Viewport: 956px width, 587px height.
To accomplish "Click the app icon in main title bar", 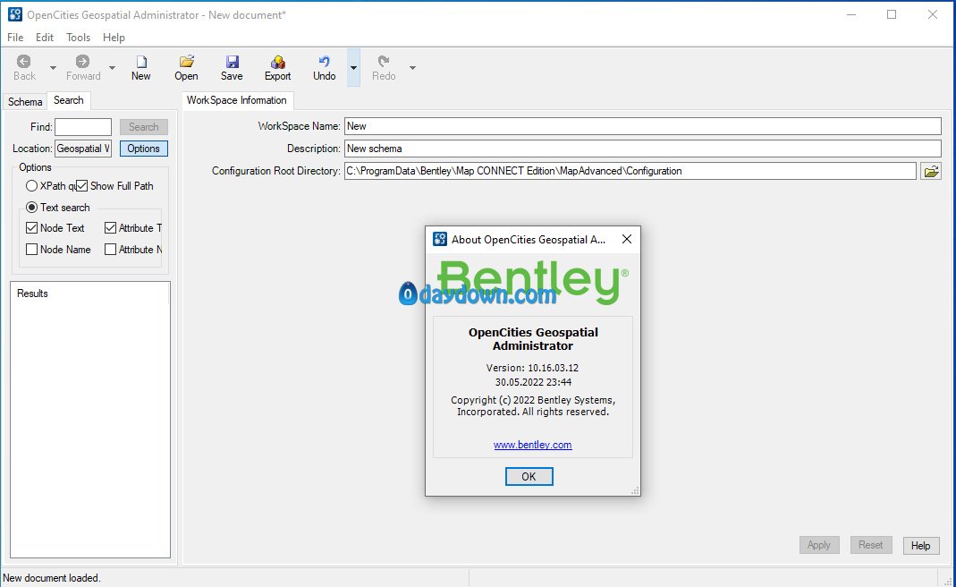I will click(x=14, y=14).
